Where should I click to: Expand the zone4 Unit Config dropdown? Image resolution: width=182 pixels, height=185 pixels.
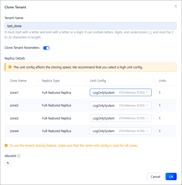click(121, 131)
